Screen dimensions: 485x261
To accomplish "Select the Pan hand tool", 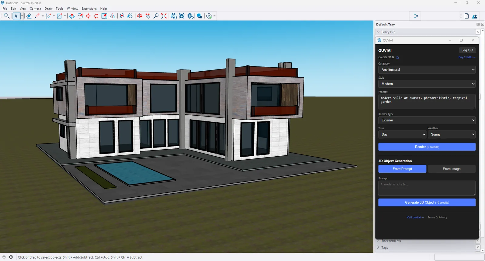I will click(148, 16).
